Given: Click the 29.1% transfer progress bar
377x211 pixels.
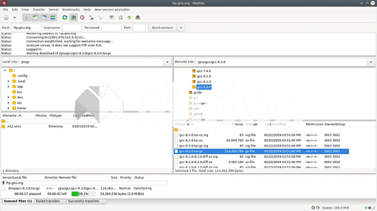Looking at the screenshot, I should tap(83, 194).
